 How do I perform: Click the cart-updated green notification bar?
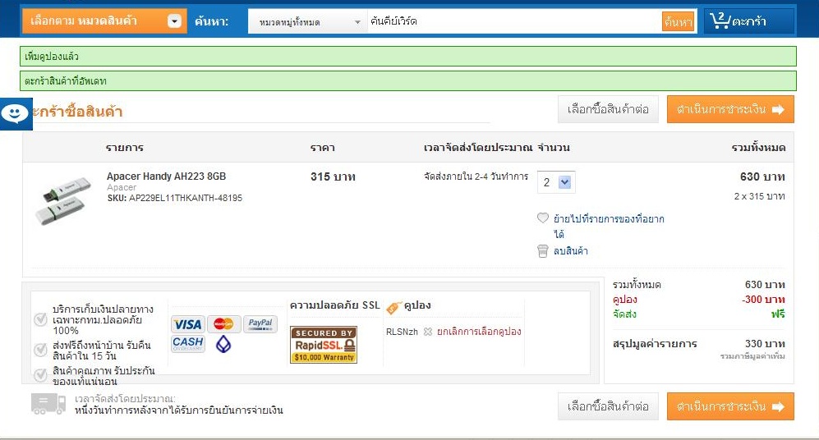tap(408, 81)
